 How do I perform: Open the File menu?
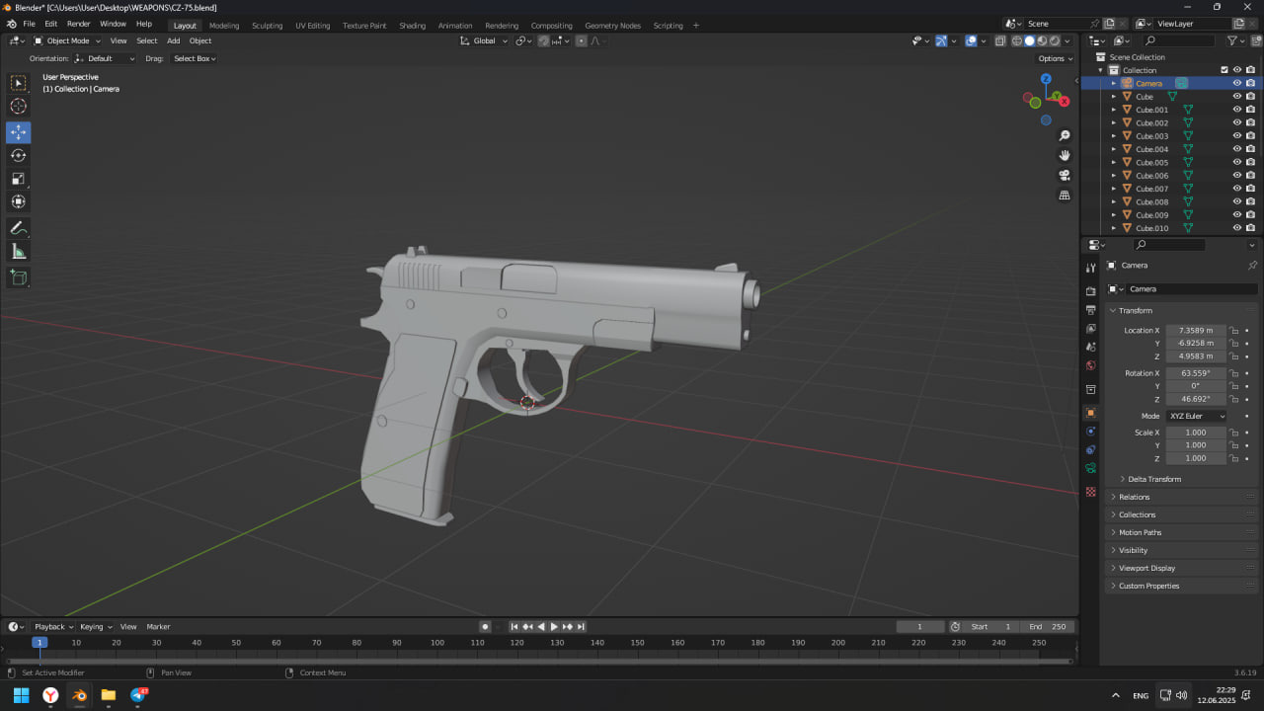29,24
